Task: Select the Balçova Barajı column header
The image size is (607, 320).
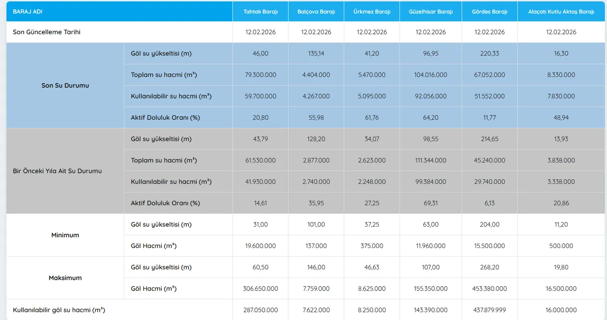Action: coord(316,12)
